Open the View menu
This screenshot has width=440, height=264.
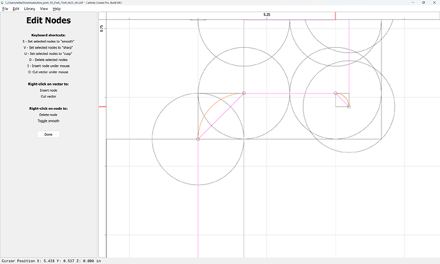pos(44,9)
